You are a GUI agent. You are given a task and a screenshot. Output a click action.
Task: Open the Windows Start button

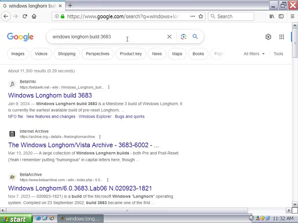point(16,219)
